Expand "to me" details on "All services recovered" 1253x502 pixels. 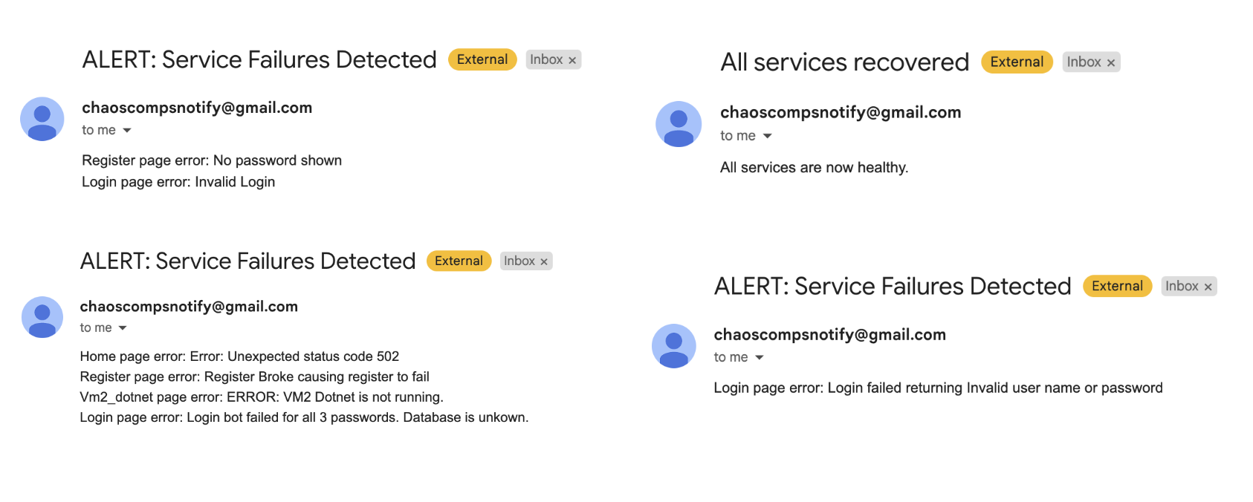(x=768, y=136)
